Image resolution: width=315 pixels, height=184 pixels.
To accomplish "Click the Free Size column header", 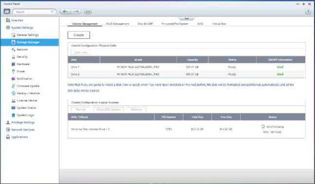I will (x=226, y=117).
